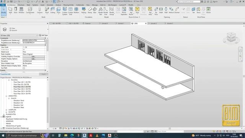Click Sign In in the title bar
The height and width of the screenshot is (138, 245).
pos(214,2)
